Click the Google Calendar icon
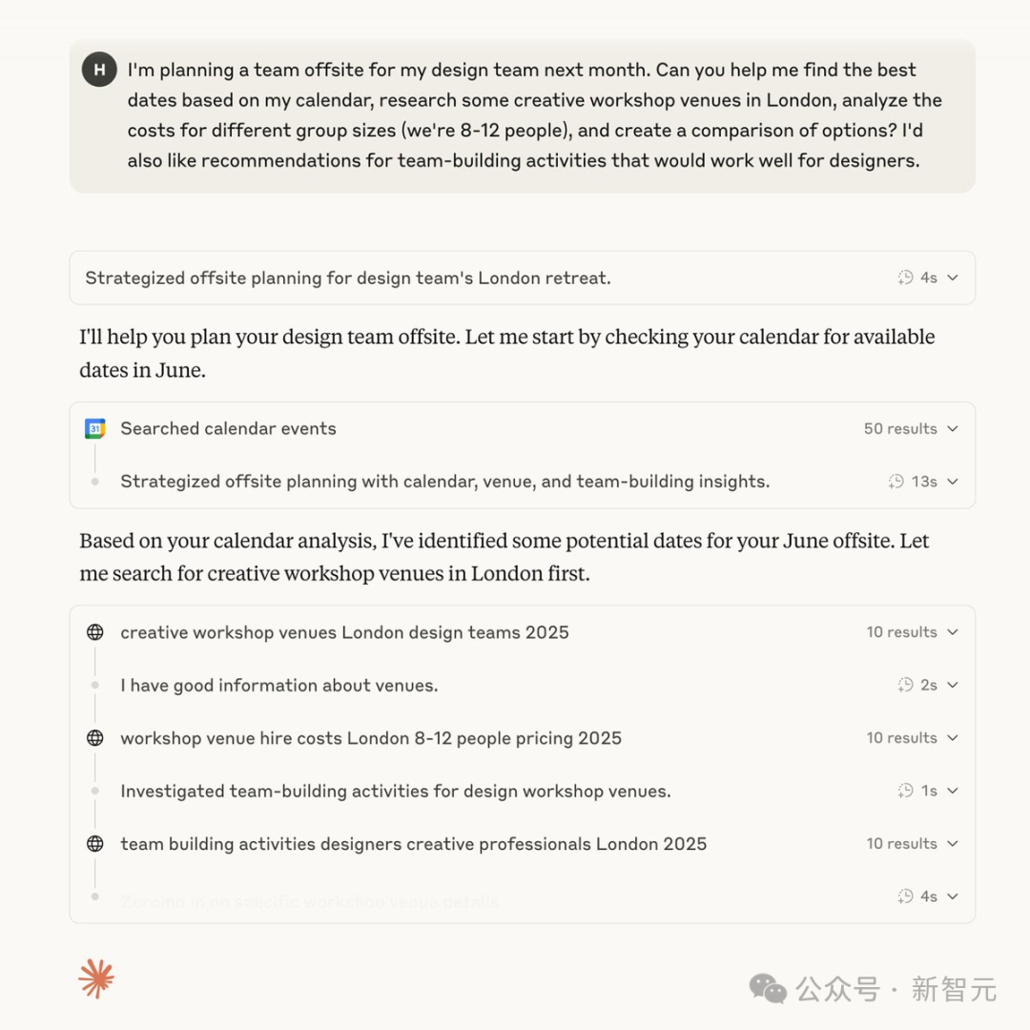This screenshot has width=1030, height=1030. coord(95,428)
